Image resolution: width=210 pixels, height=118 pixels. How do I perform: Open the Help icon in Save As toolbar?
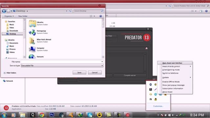tap(101, 16)
